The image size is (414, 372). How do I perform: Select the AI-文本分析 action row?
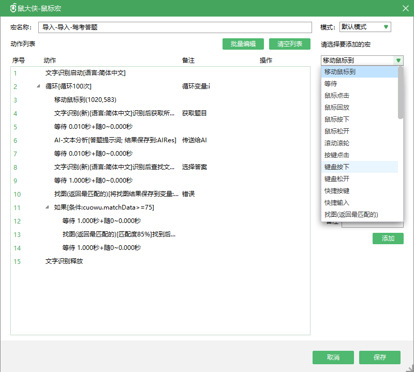coord(115,140)
